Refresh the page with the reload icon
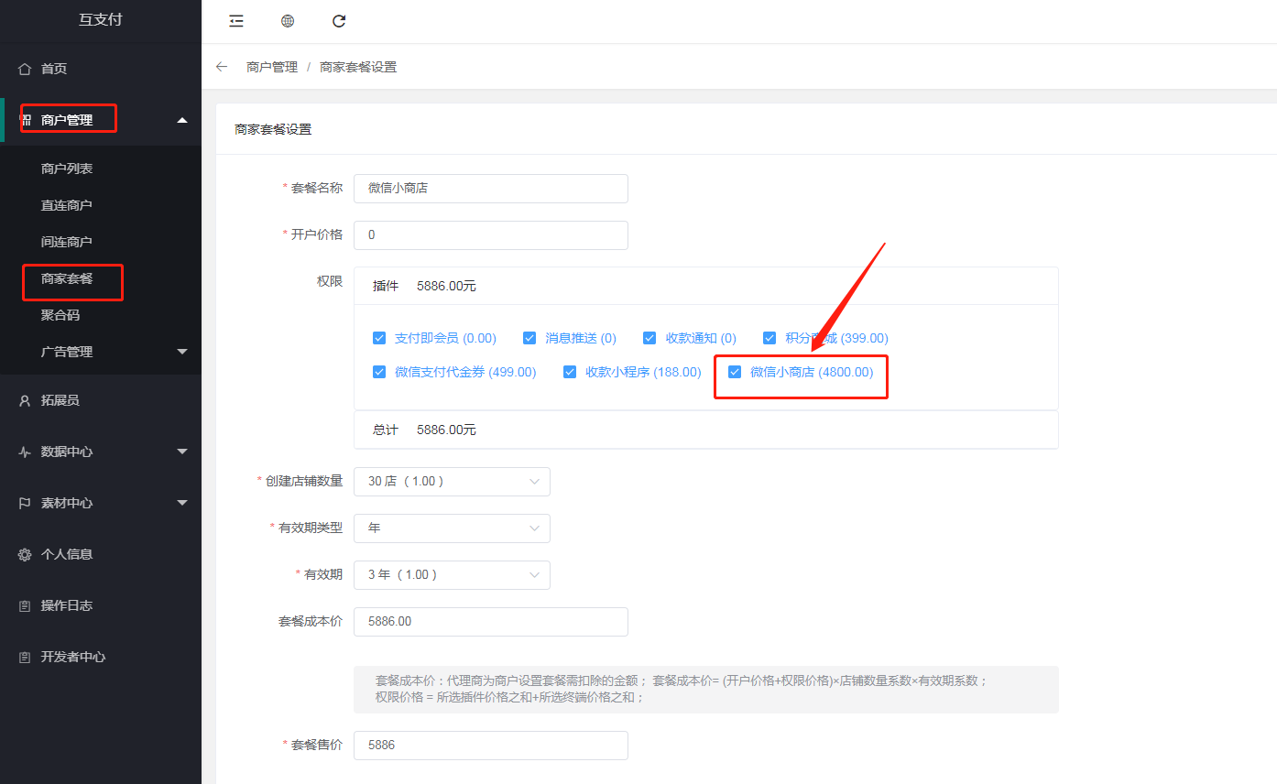Image resolution: width=1277 pixels, height=784 pixels. pyautogui.click(x=339, y=21)
